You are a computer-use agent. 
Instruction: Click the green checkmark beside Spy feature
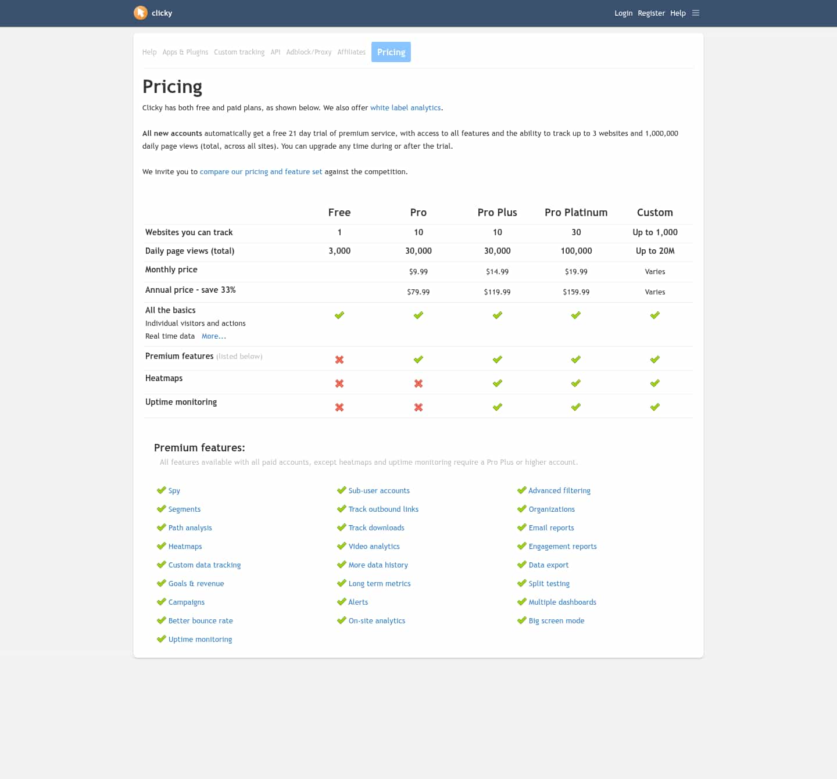pos(161,490)
